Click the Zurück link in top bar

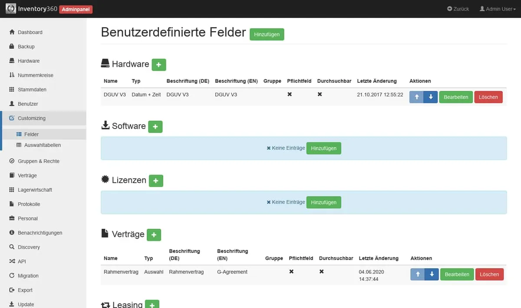[458, 9]
